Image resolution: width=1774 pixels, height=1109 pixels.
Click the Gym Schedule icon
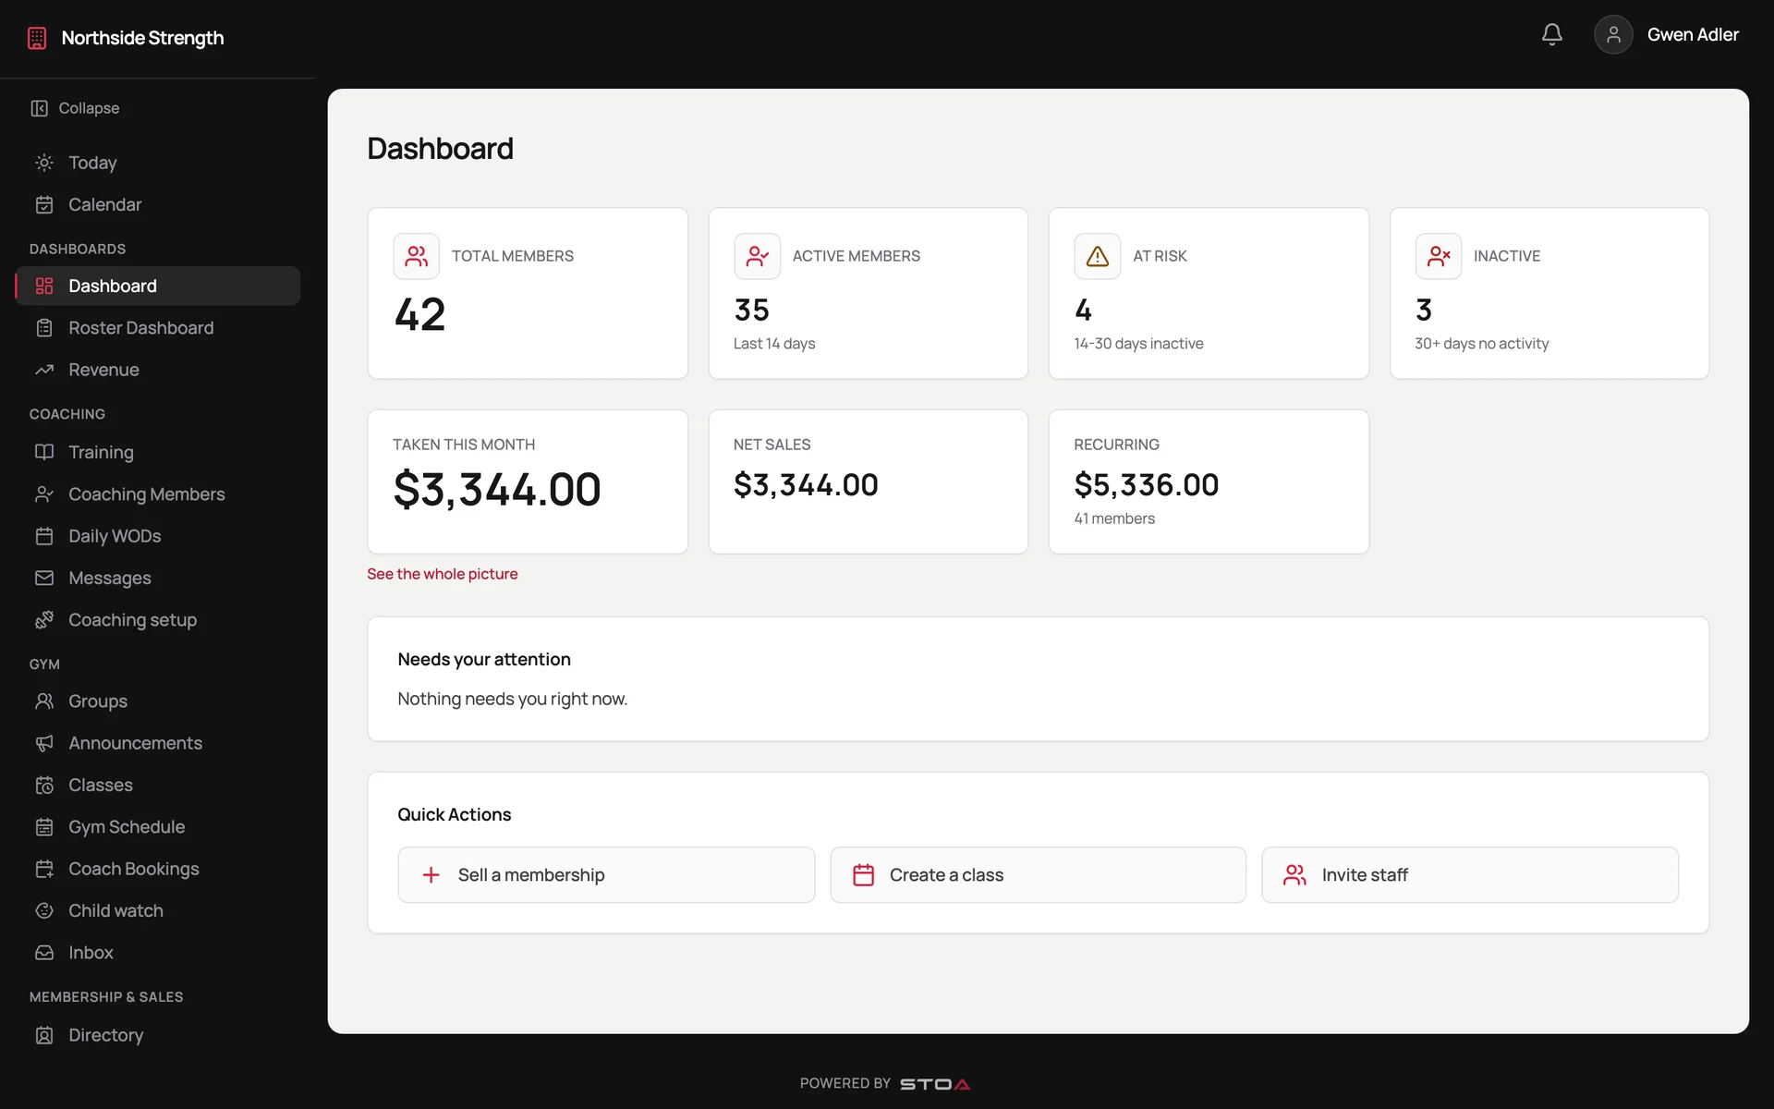tap(44, 827)
